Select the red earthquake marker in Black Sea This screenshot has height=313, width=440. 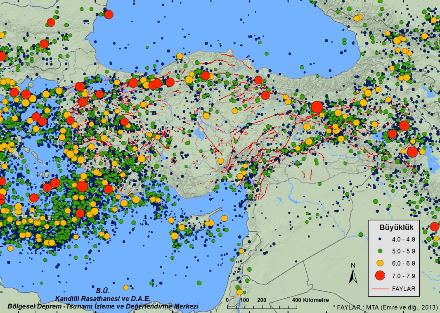[109, 14]
